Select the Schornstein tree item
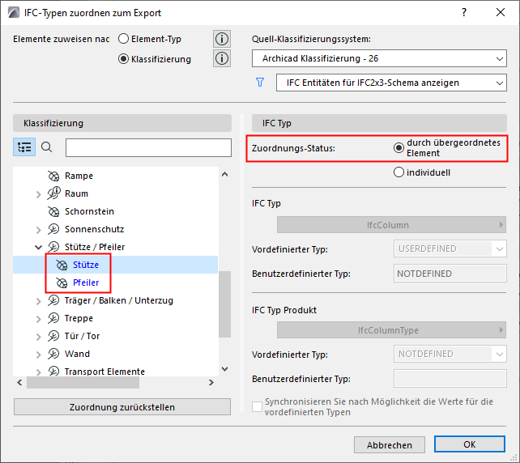This screenshot has height=463, width=520. point(89,211)
